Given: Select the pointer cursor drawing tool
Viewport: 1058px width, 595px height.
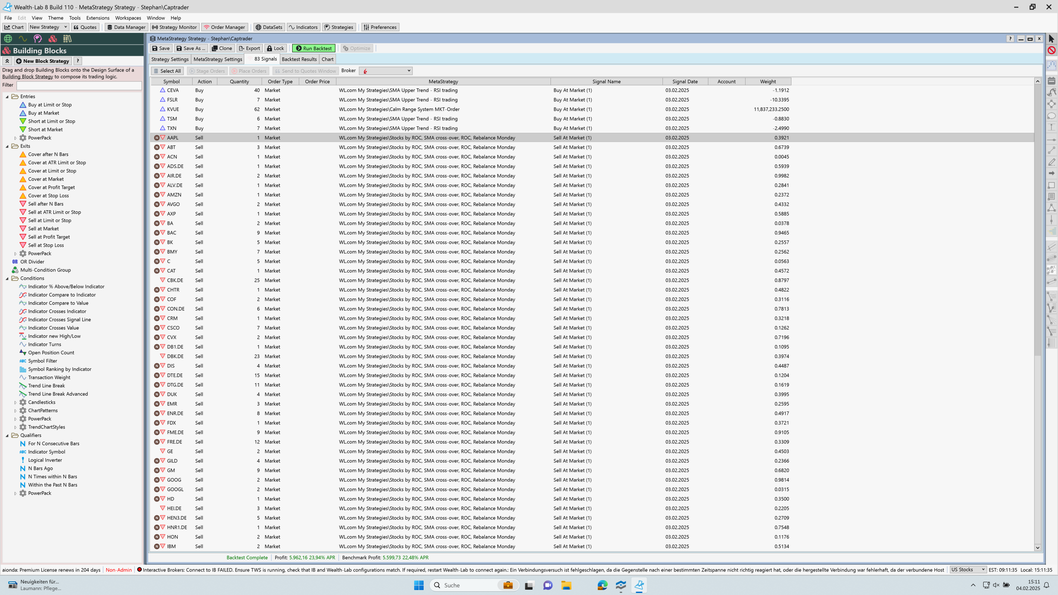Looking at the screenshot, I should (x=1051, y=39).
